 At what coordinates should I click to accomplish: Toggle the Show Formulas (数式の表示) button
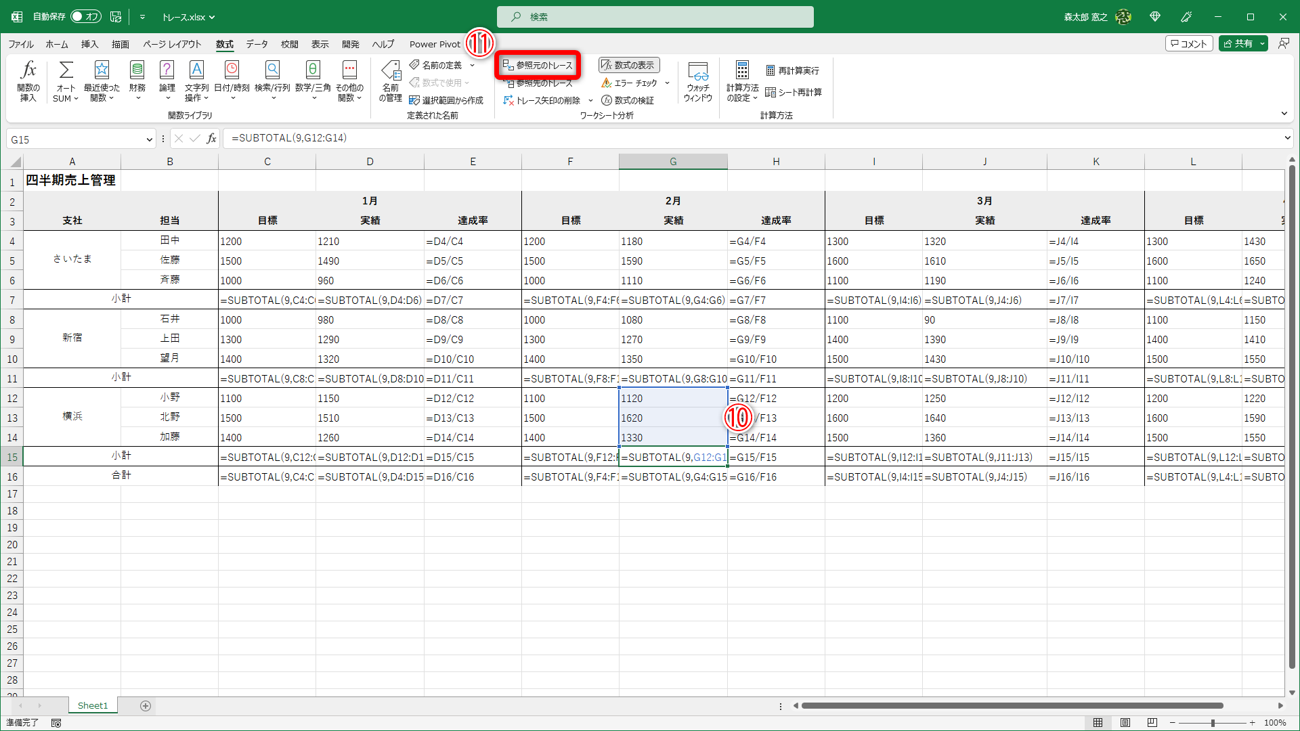click(628, 65)
